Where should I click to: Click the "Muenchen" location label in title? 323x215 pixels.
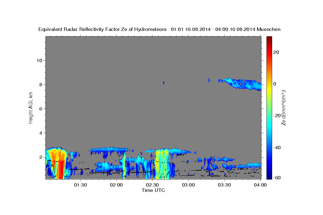pyautogui.click(x=269, y=29)
